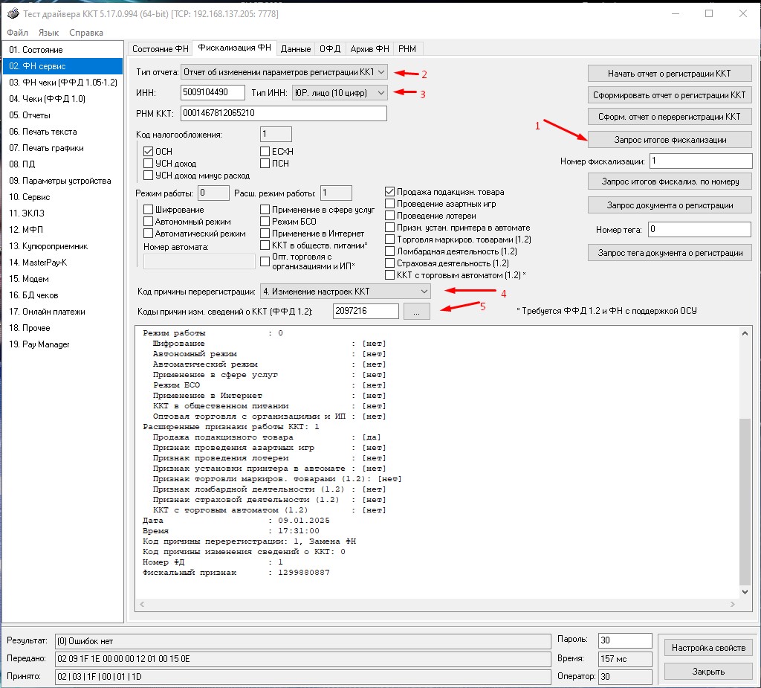761x688 pixels.
Task: Enable Автоматический режим checkbox
Action: (149, 234)
